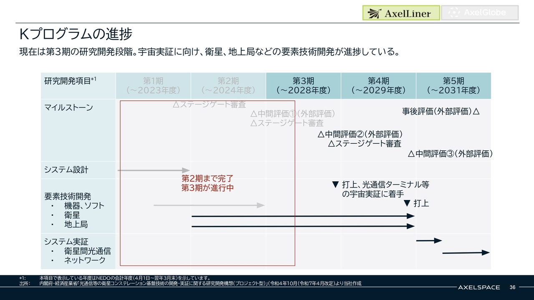Click the 出所 source citation line
The height and width of the screenshot is (300, 534).
click(190, 283)
